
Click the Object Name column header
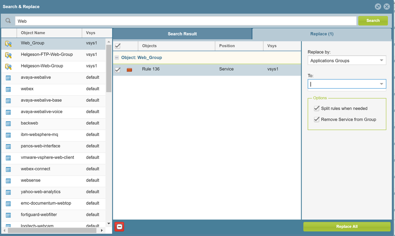tap(49, 33)
